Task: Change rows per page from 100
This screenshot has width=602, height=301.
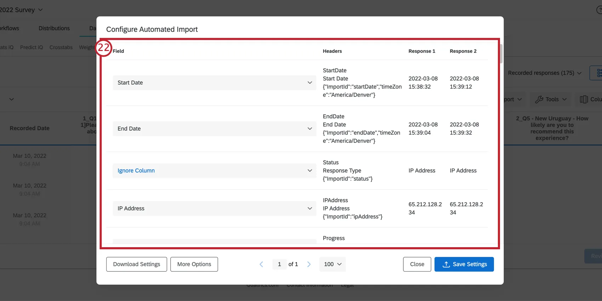Action: pyautogui.click(x=332, y=265)
